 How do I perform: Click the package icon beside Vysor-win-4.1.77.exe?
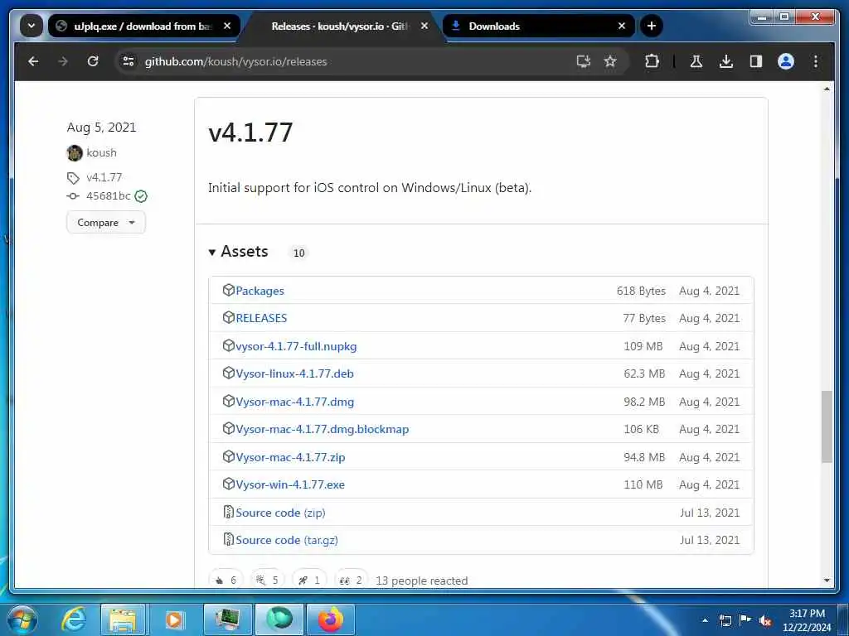coord(229,484)
